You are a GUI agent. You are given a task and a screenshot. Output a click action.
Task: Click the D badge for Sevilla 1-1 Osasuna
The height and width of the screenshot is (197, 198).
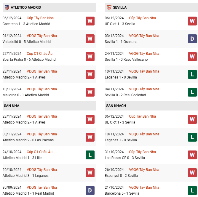pos(192,39)
